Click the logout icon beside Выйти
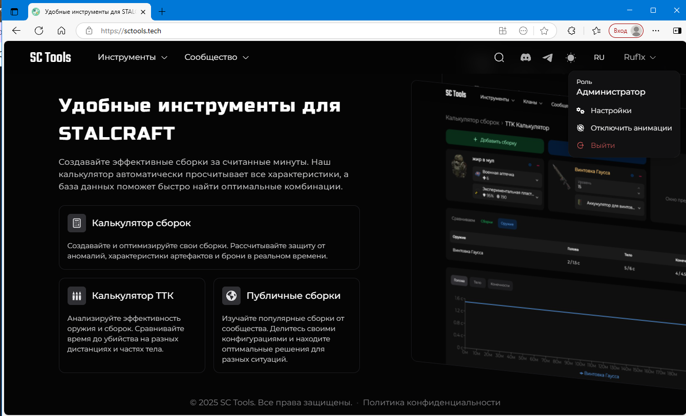 pyautogui.click(x=581, y=145)
